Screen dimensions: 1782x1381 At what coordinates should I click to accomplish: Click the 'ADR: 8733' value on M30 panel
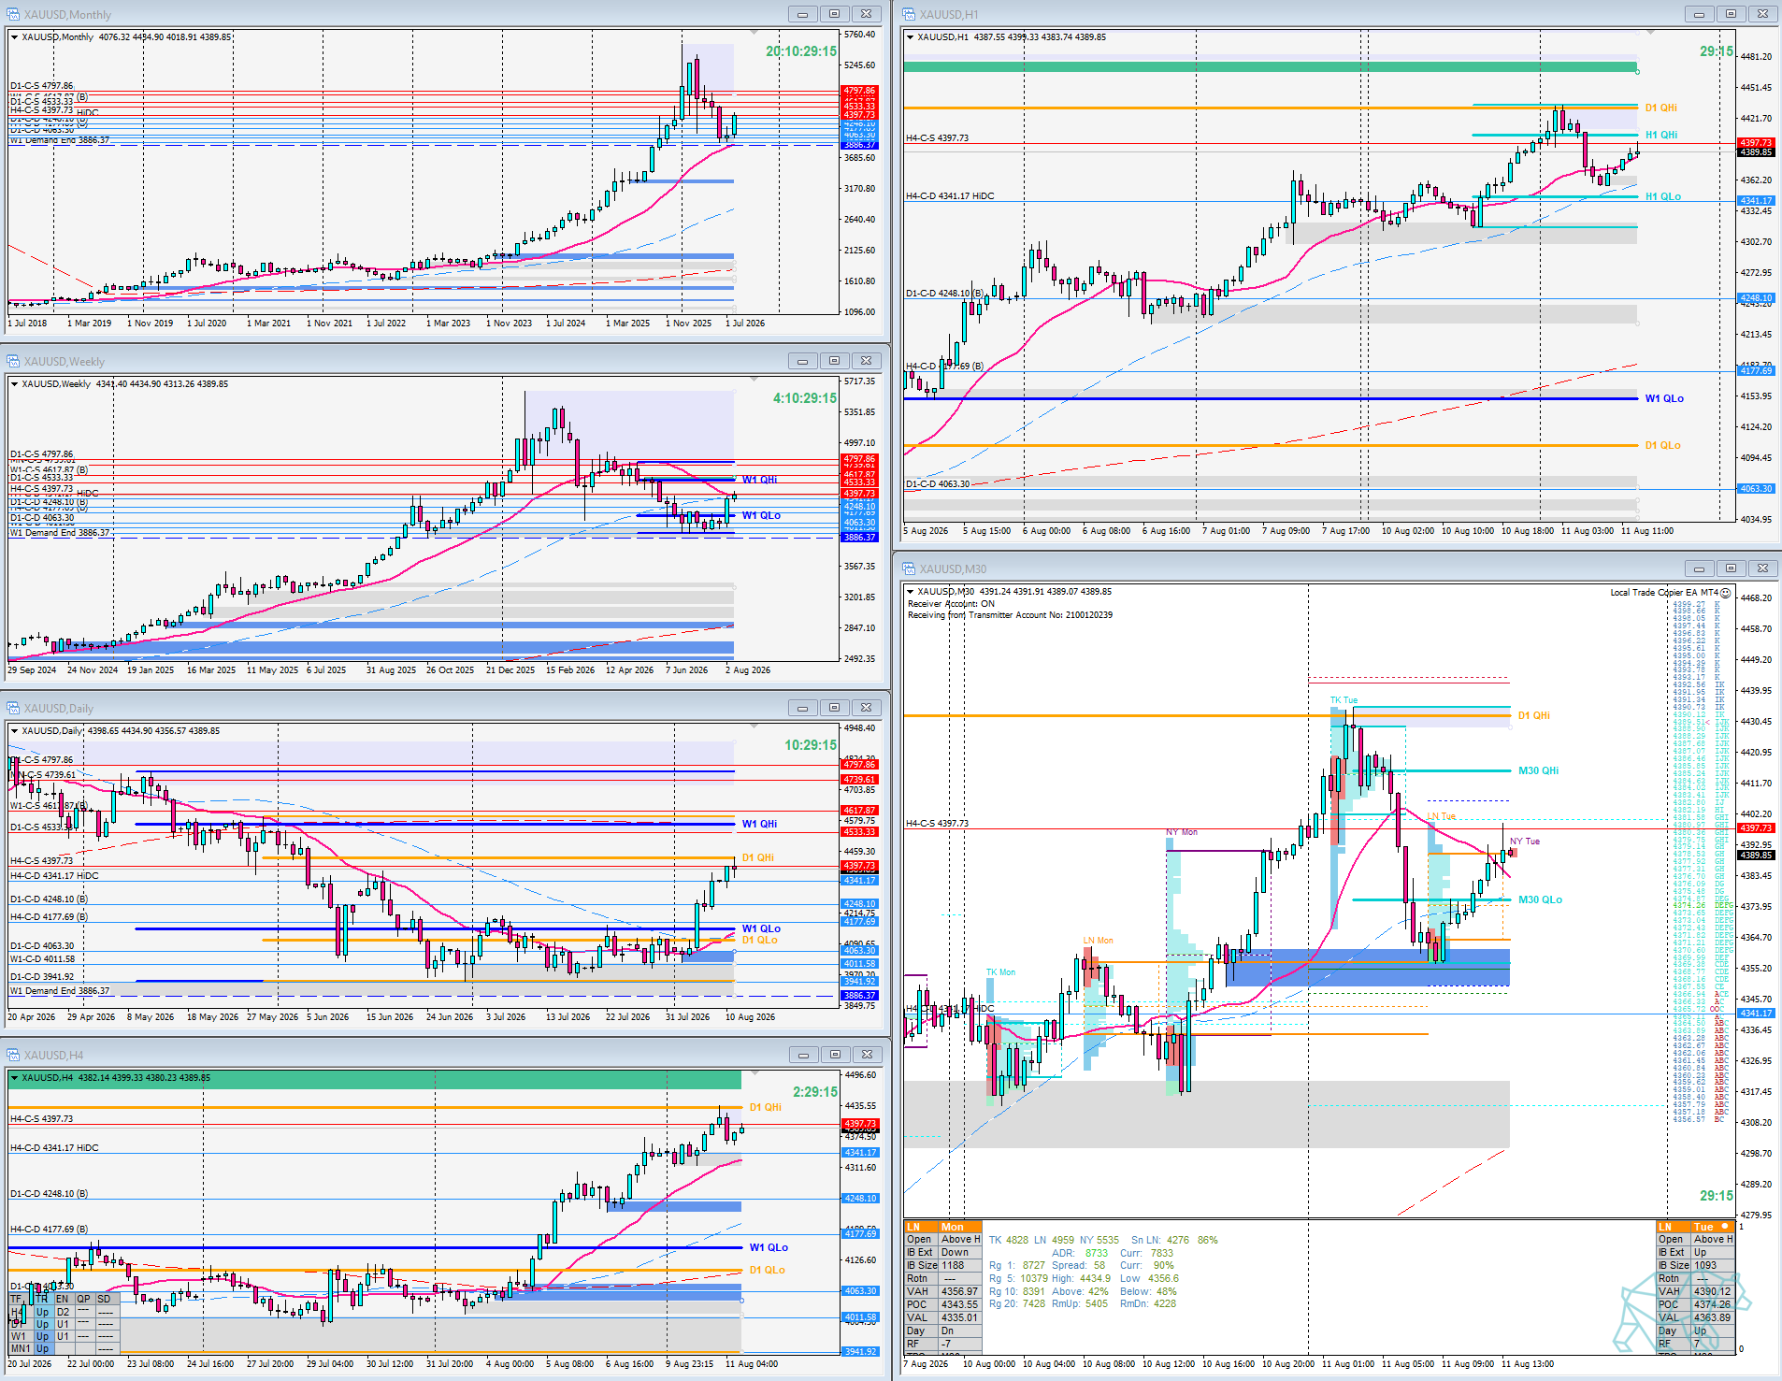pos(1080,1253)
